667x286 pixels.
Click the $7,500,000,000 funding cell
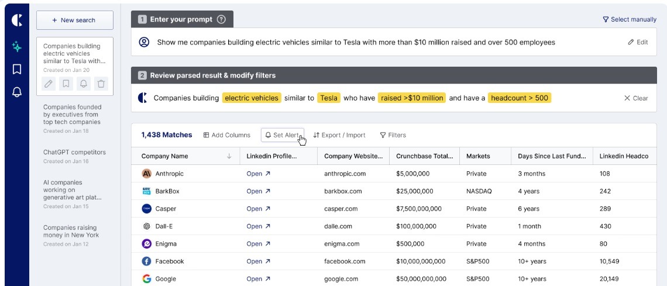pyautogui.click(x=418, y=209)
